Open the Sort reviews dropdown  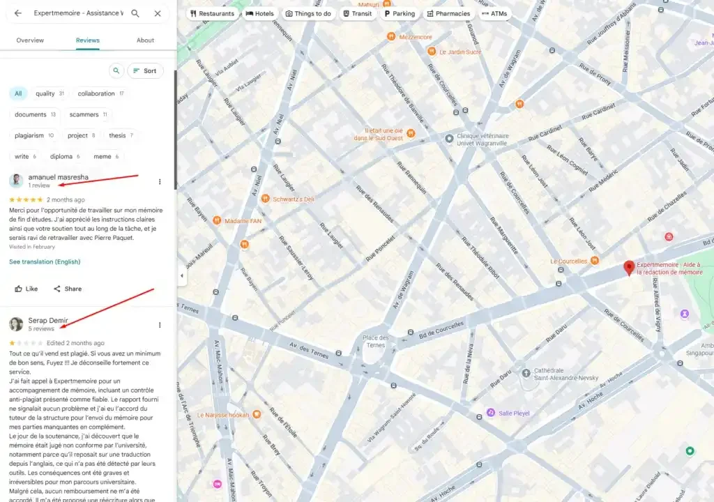[145, 70]
